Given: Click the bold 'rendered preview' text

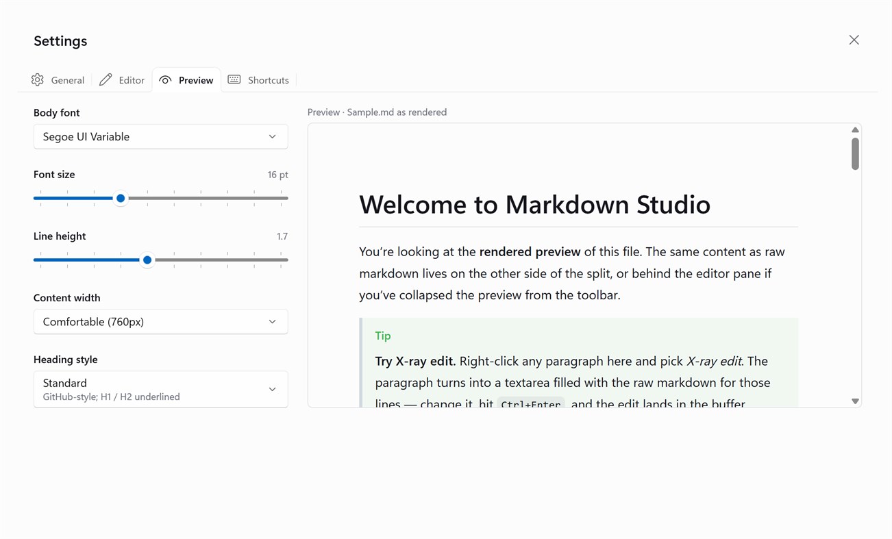Looking at the screenshot, I should click(530, 251).
